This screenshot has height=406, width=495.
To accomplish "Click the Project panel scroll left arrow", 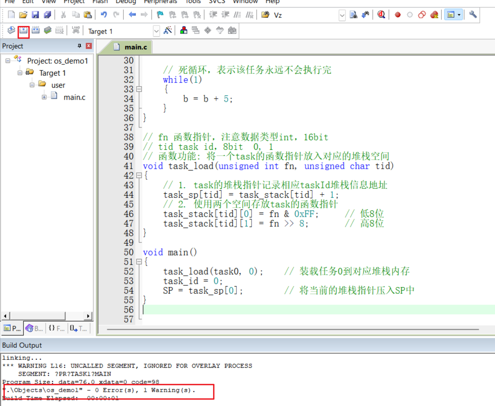I will click(5, 316).
